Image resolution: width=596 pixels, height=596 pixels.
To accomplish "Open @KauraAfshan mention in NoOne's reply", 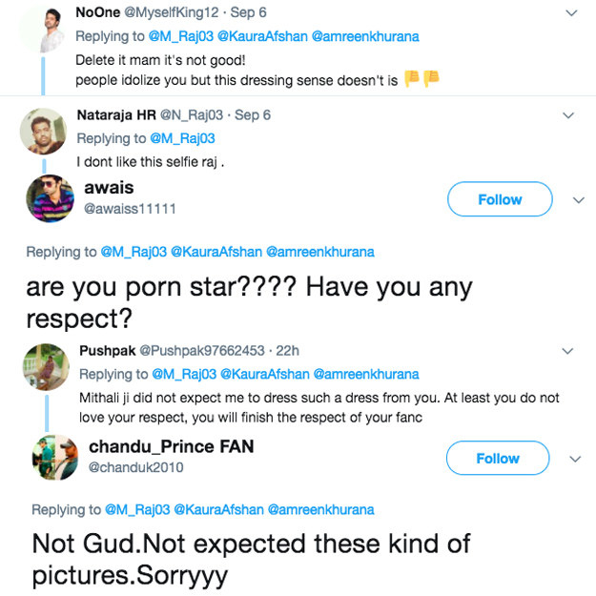I will pos(262,36).
